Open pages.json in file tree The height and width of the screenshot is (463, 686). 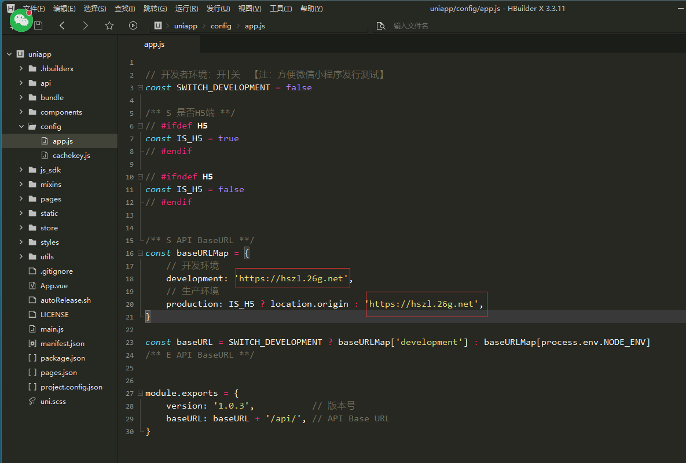coord(60,372)
